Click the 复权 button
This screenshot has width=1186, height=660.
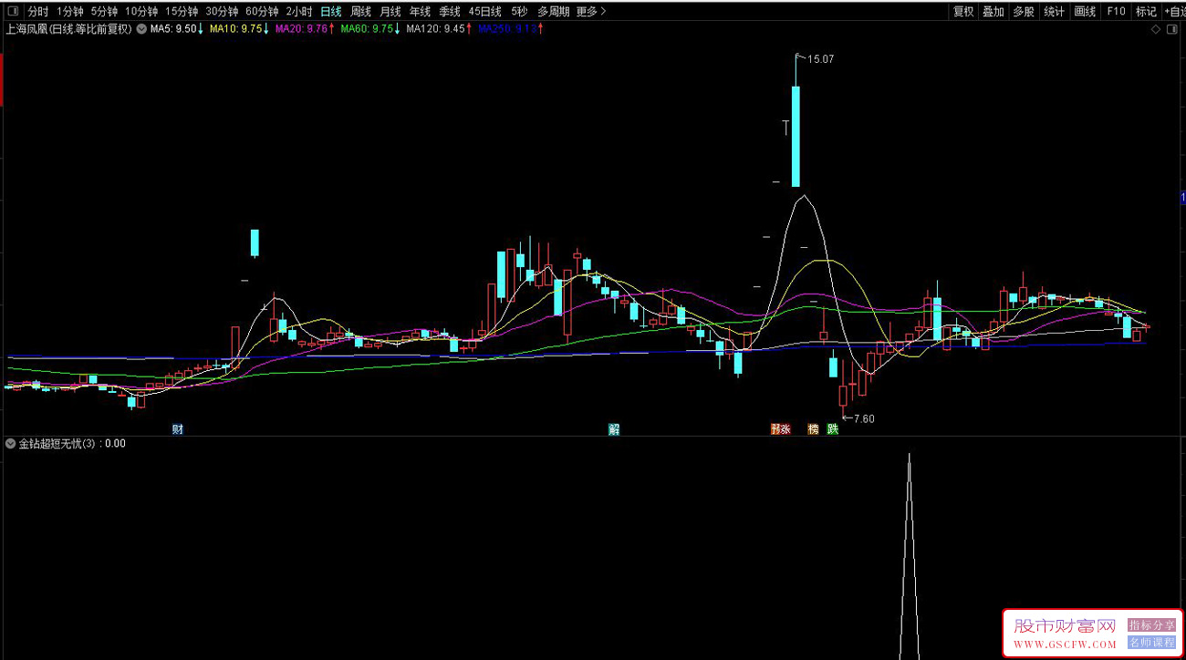[963, 12]
